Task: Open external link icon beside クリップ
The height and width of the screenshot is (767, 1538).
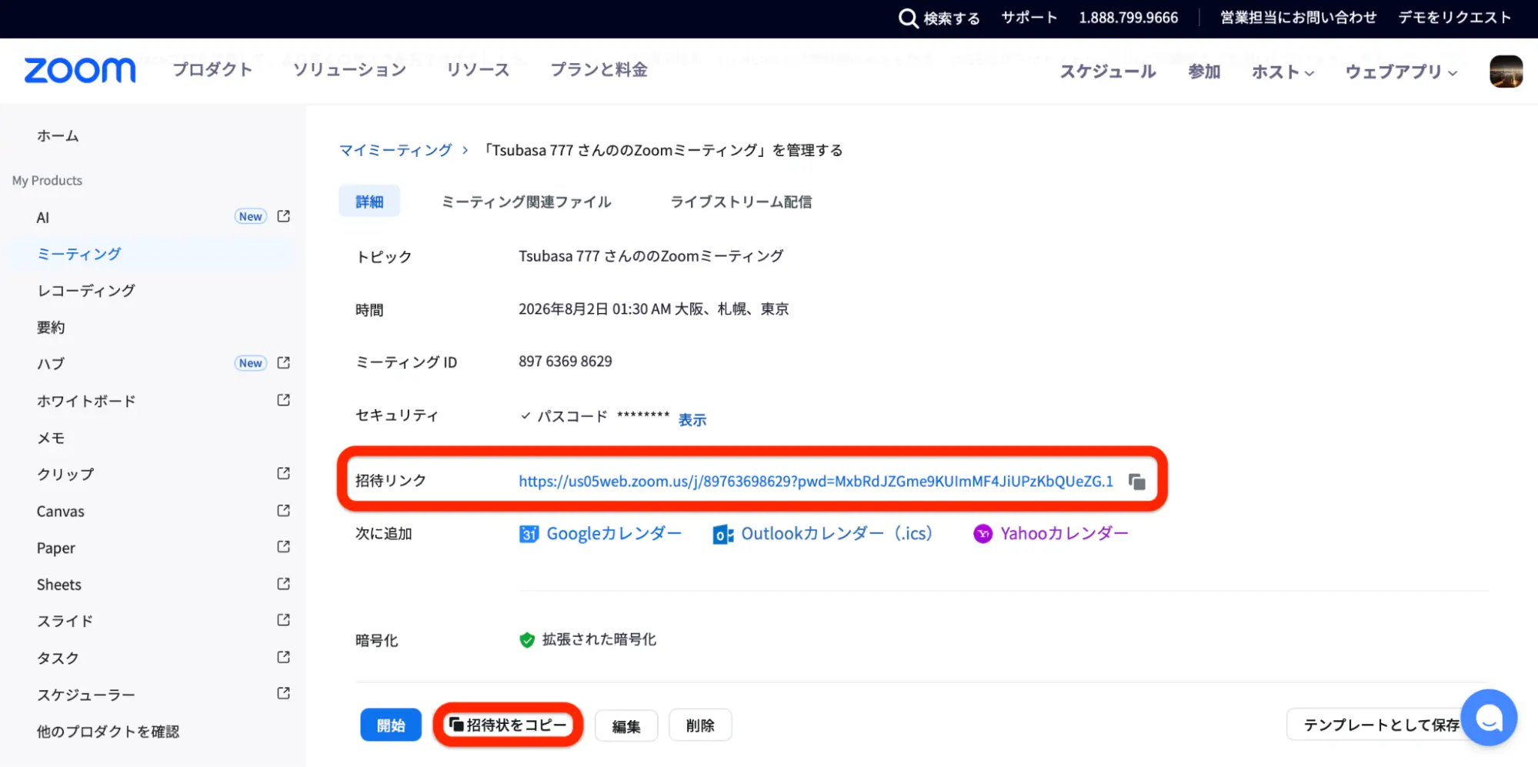Action: (283, 473)
